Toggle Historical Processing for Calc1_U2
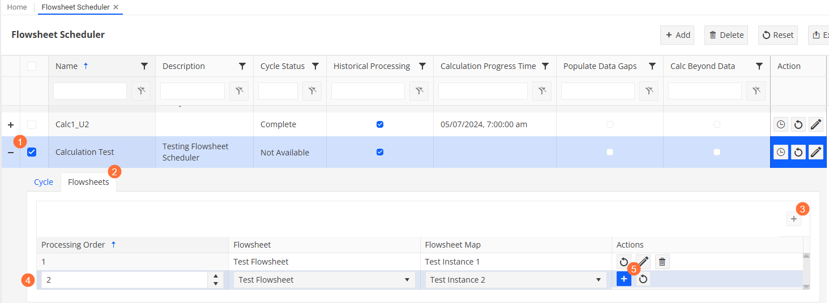Image resolution: width=829 pixels, height=303 pixels. click(380, 124)
